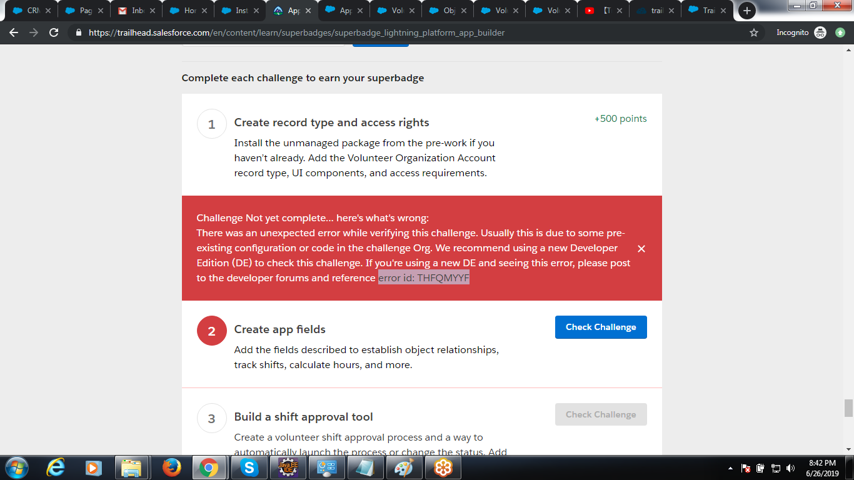The width and height of the screenshot is (854, 480).
Task: Open the Java EE IDE taskbar icon
Action: [288, 467]
